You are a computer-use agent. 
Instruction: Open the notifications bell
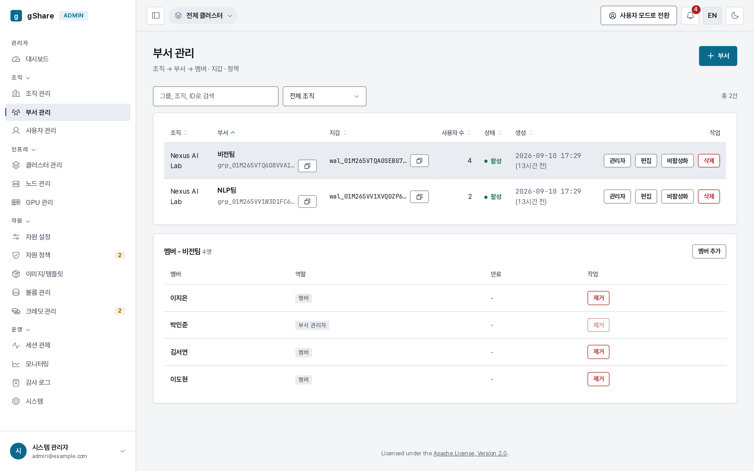tap(690, 16)
